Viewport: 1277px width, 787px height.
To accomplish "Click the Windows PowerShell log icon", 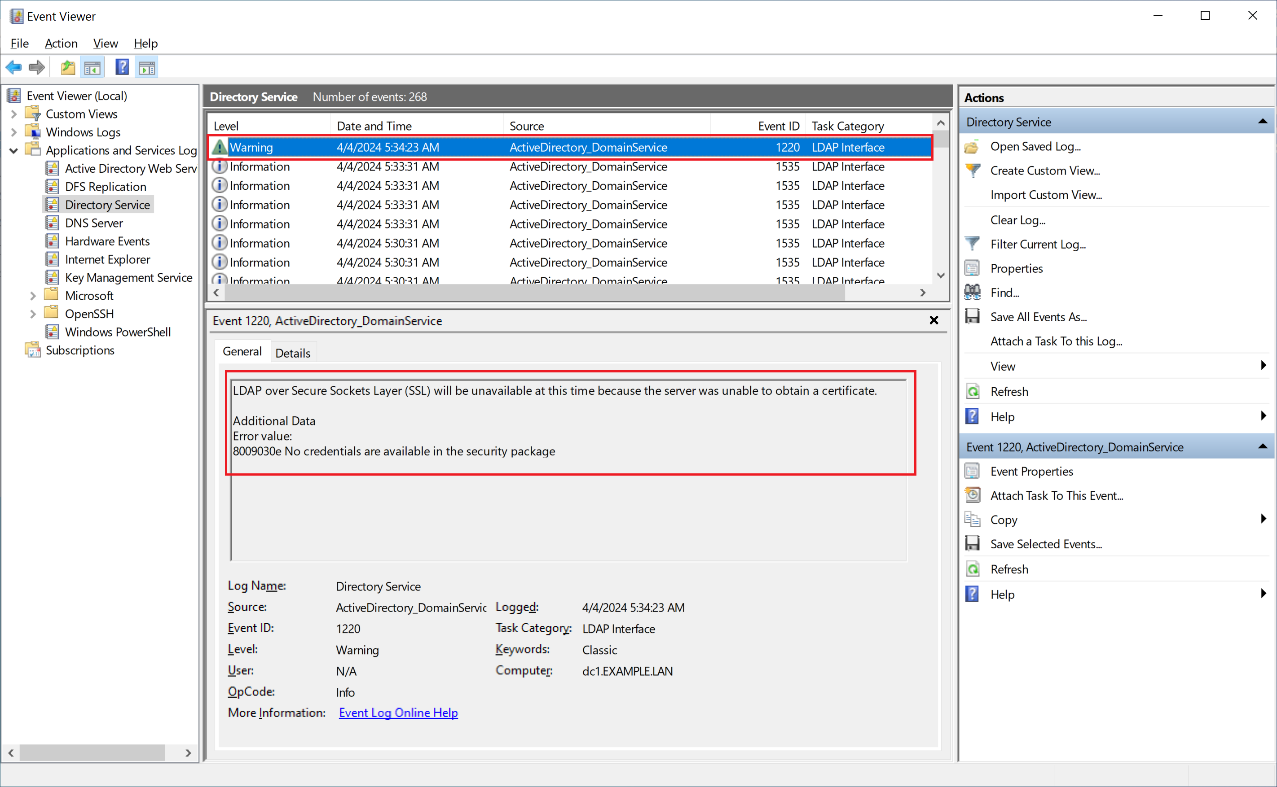I will pos(52,332).
